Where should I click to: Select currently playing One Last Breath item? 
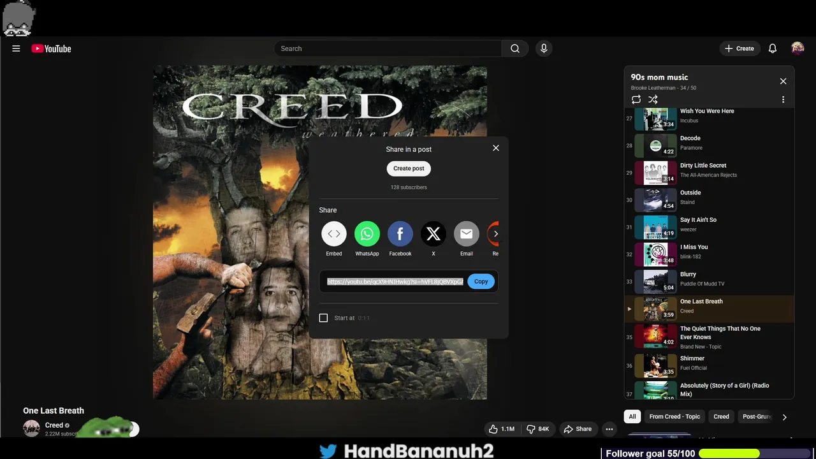click(x=709, y=307)
